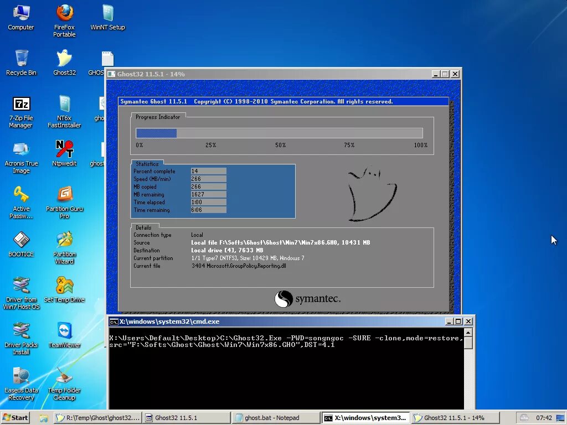Open Easeus Data Recovery icon
Image resolution: width=567 pixels, height=425 pixels.
(x=21, y=384)
